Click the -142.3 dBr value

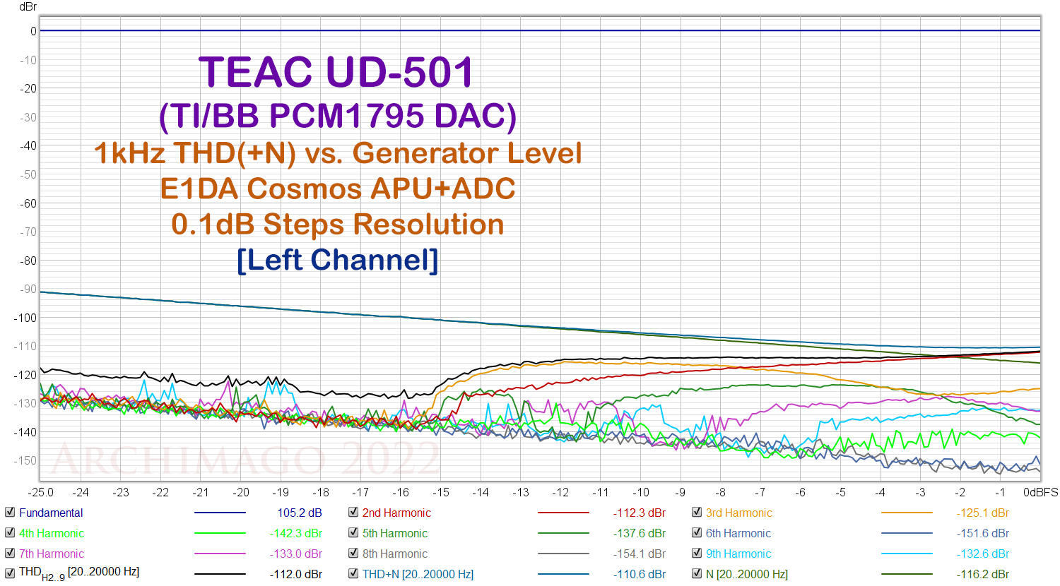point(296,534)
